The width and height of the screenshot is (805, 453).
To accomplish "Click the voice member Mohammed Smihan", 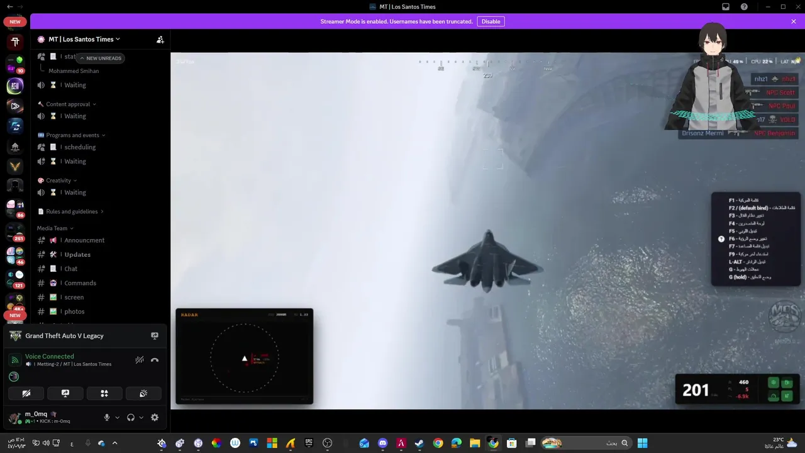I will [x=74, y=71].
